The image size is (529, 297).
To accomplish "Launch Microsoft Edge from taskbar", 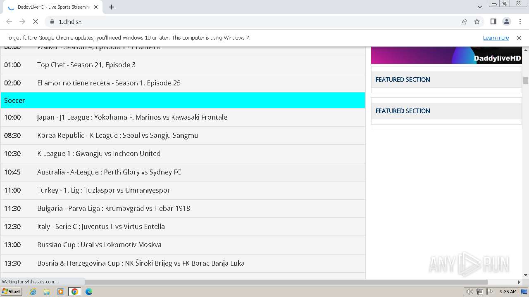I will pos(88,292).
